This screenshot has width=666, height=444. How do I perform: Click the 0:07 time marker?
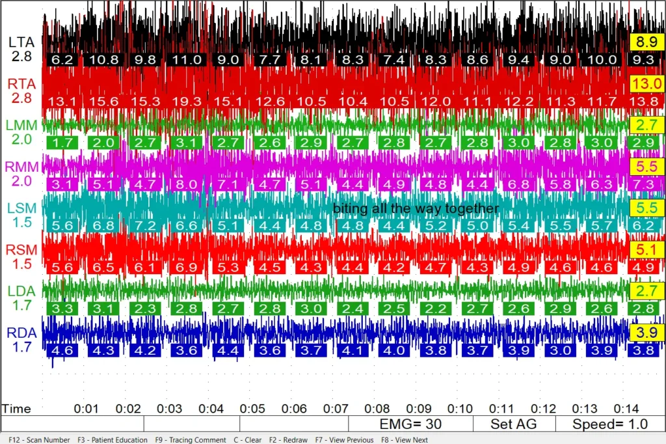click(336, 409)
